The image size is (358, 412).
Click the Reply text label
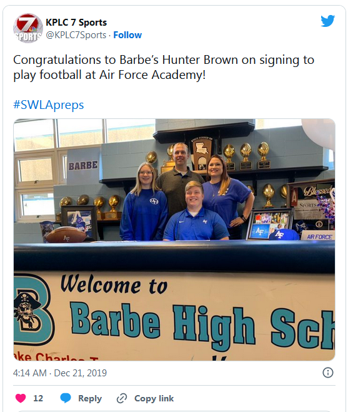click(90, 398)
